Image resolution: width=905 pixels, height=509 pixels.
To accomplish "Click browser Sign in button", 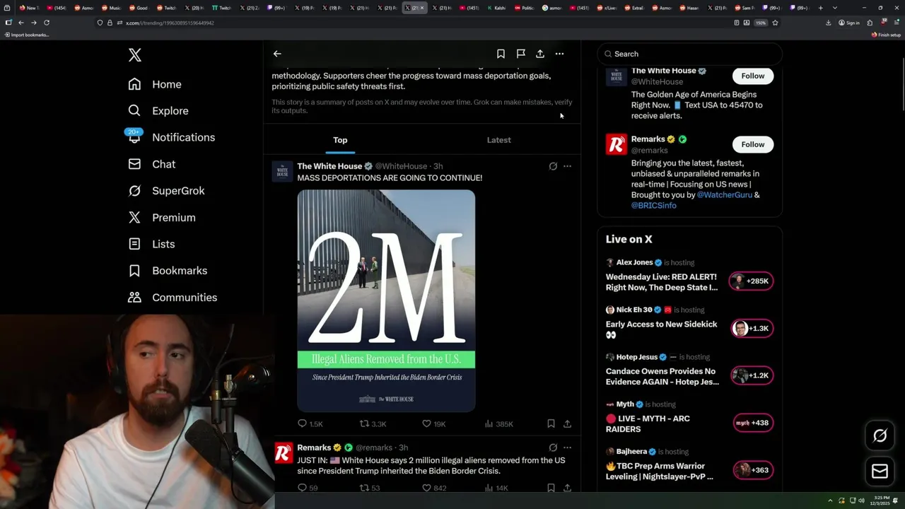I will (x=849, y=23).
